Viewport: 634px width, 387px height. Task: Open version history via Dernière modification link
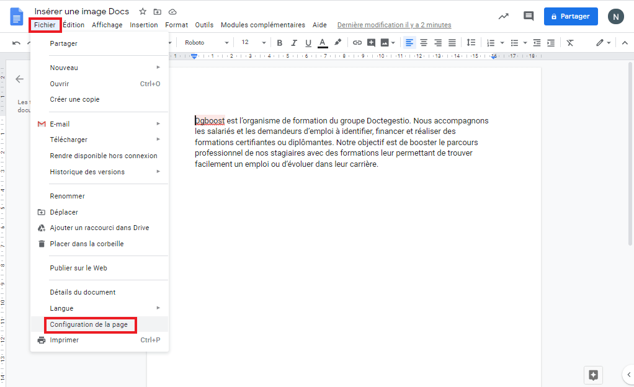(x=393, y=25)
